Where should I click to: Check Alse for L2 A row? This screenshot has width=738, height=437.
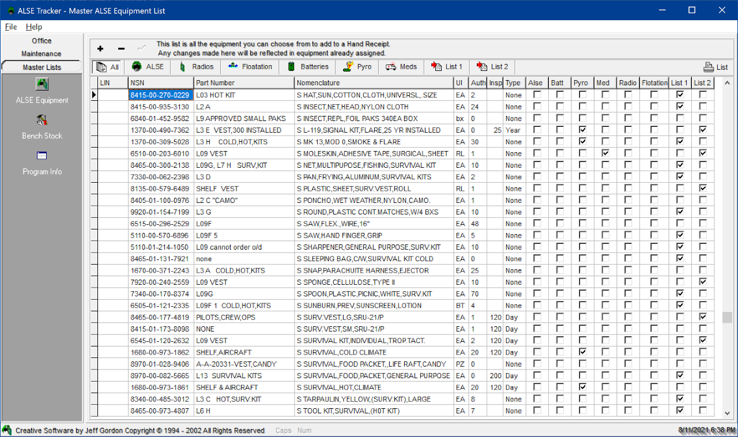[537, 107]
